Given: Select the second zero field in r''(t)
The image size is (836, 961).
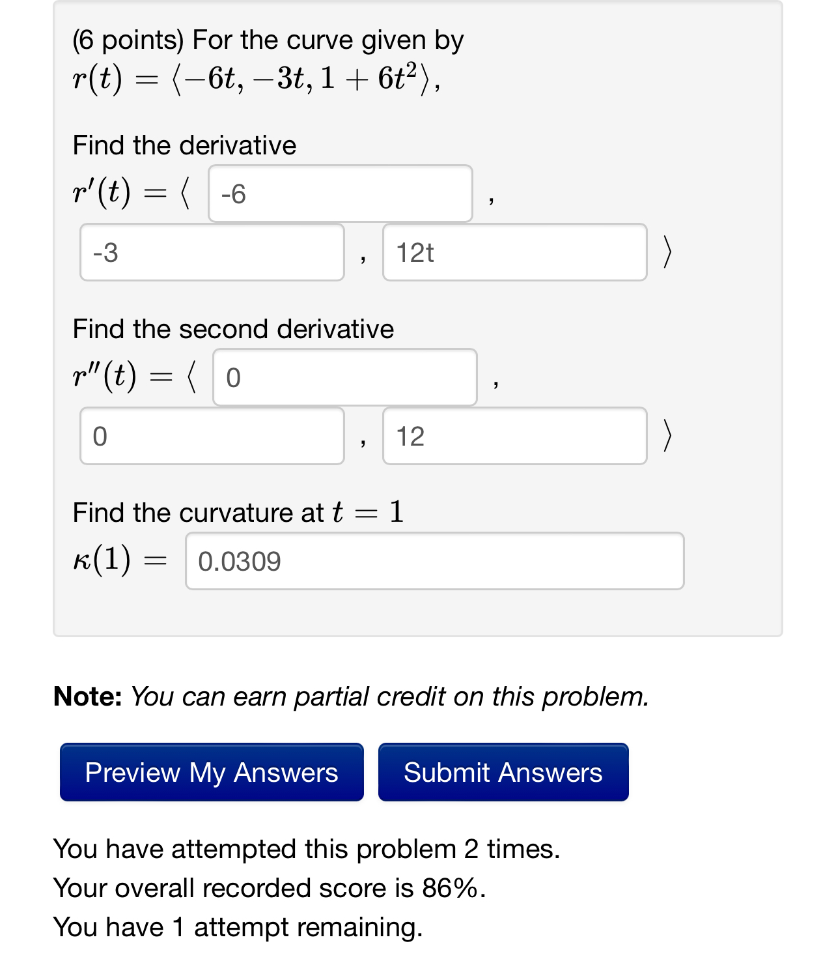Looking at the screenshot, I should click(212, 435).
